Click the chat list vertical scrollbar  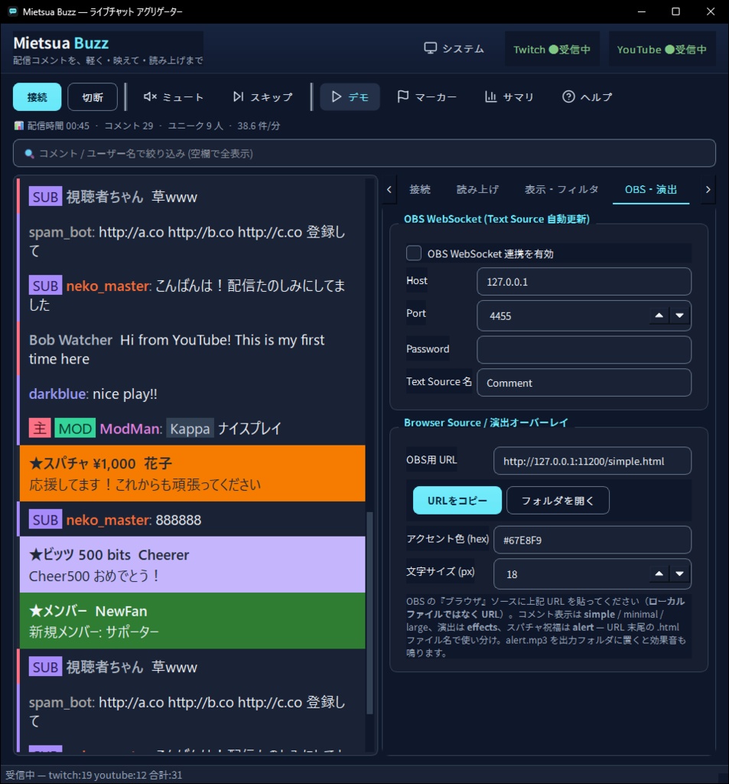(370, 612)
